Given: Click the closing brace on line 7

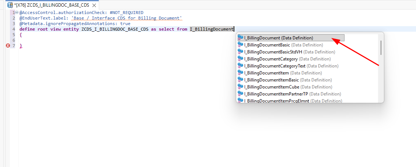Looking at the screenshot, I should (x=21, y=46).
